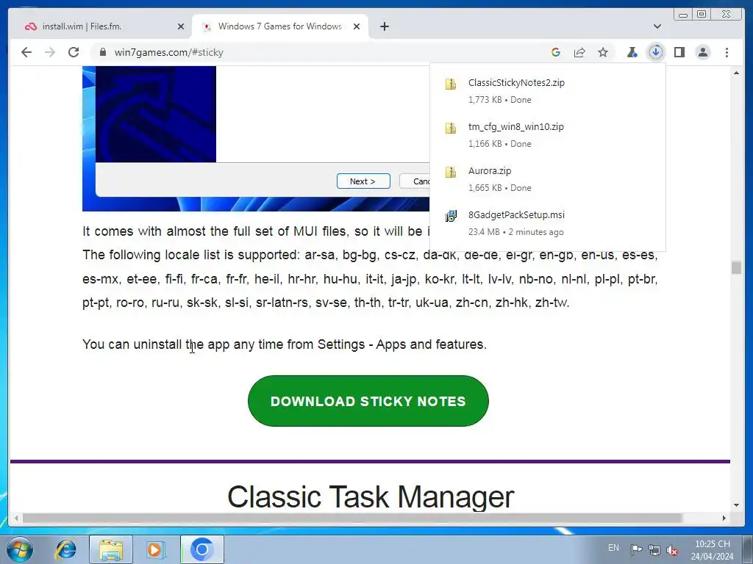Open Windows Explorer from the taskbar
This screenshot has width=753, height=564.
pos(111,549)
